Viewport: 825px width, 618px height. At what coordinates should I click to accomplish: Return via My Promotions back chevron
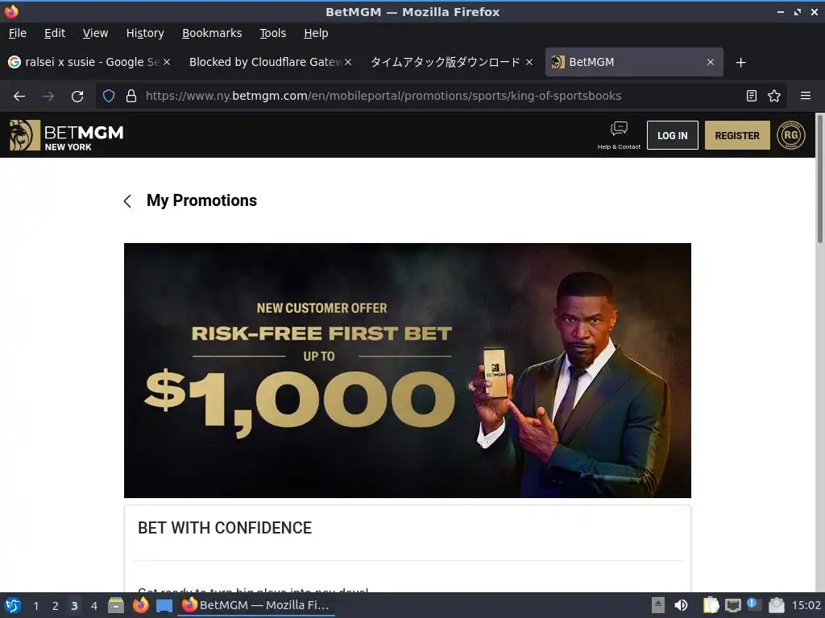coord(127,200)
